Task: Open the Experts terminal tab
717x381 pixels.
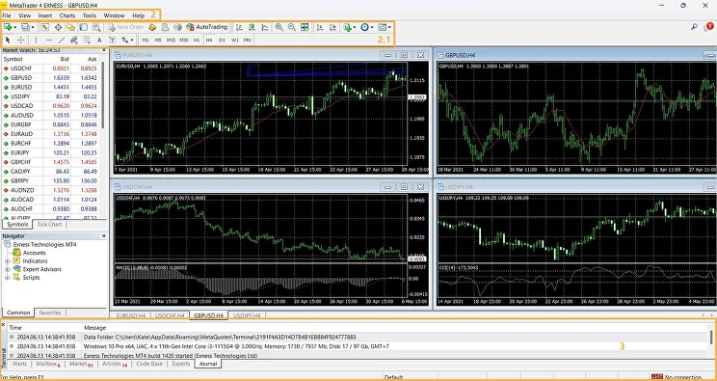Action: click(181, 364)
